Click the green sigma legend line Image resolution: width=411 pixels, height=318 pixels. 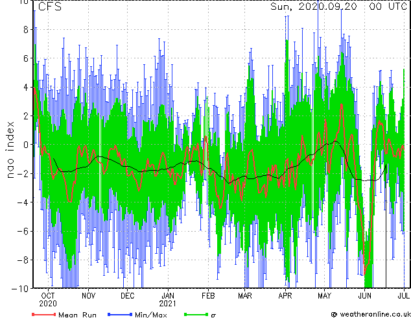[196, 314]
